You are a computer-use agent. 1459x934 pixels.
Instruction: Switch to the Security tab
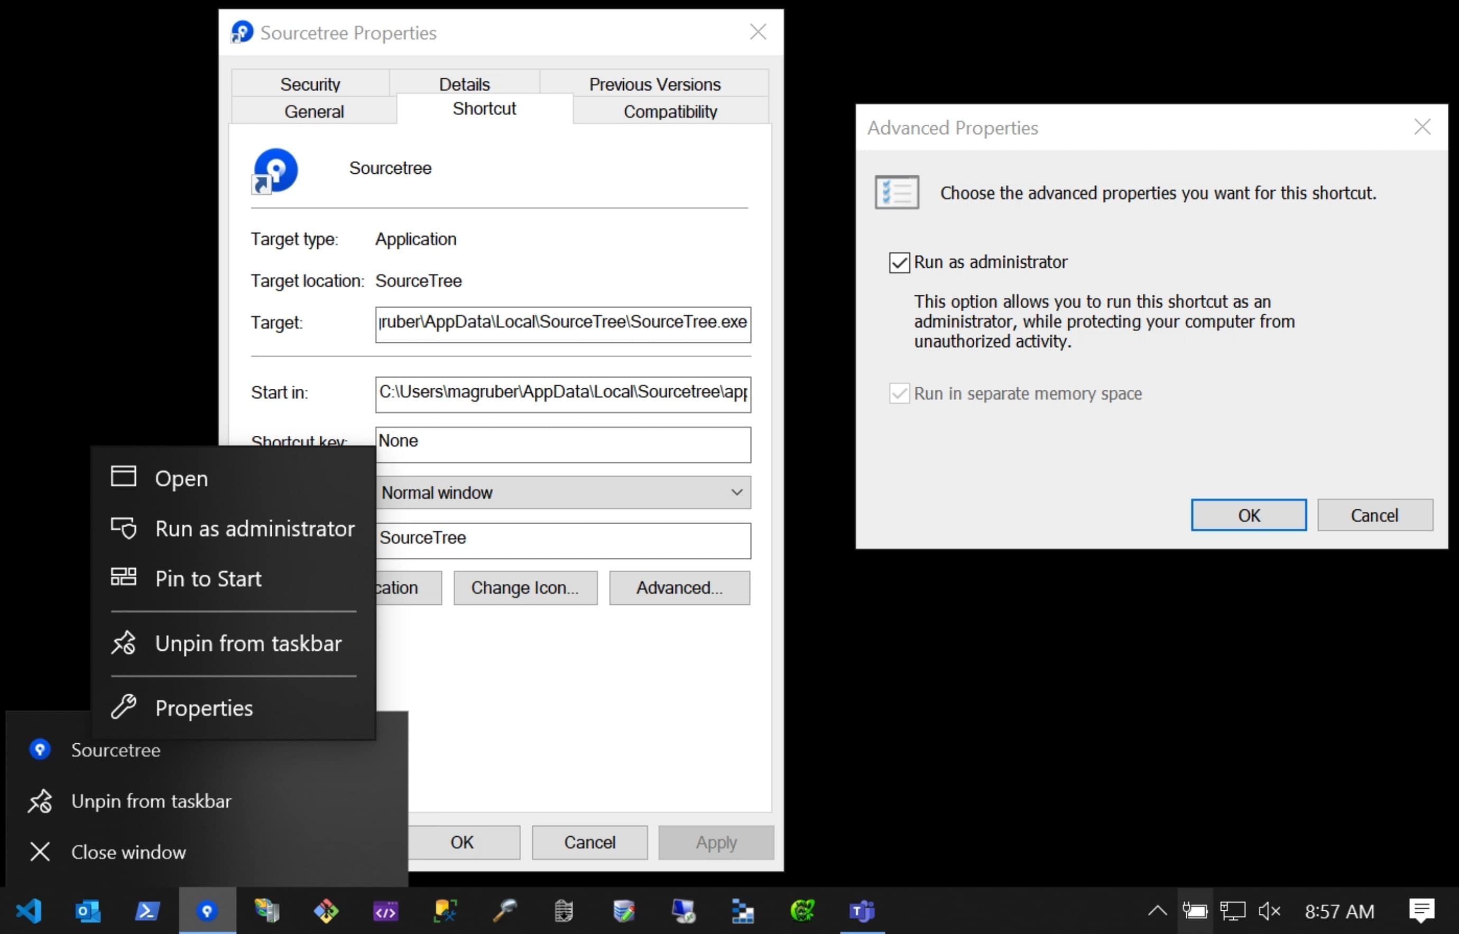point(310,83)
